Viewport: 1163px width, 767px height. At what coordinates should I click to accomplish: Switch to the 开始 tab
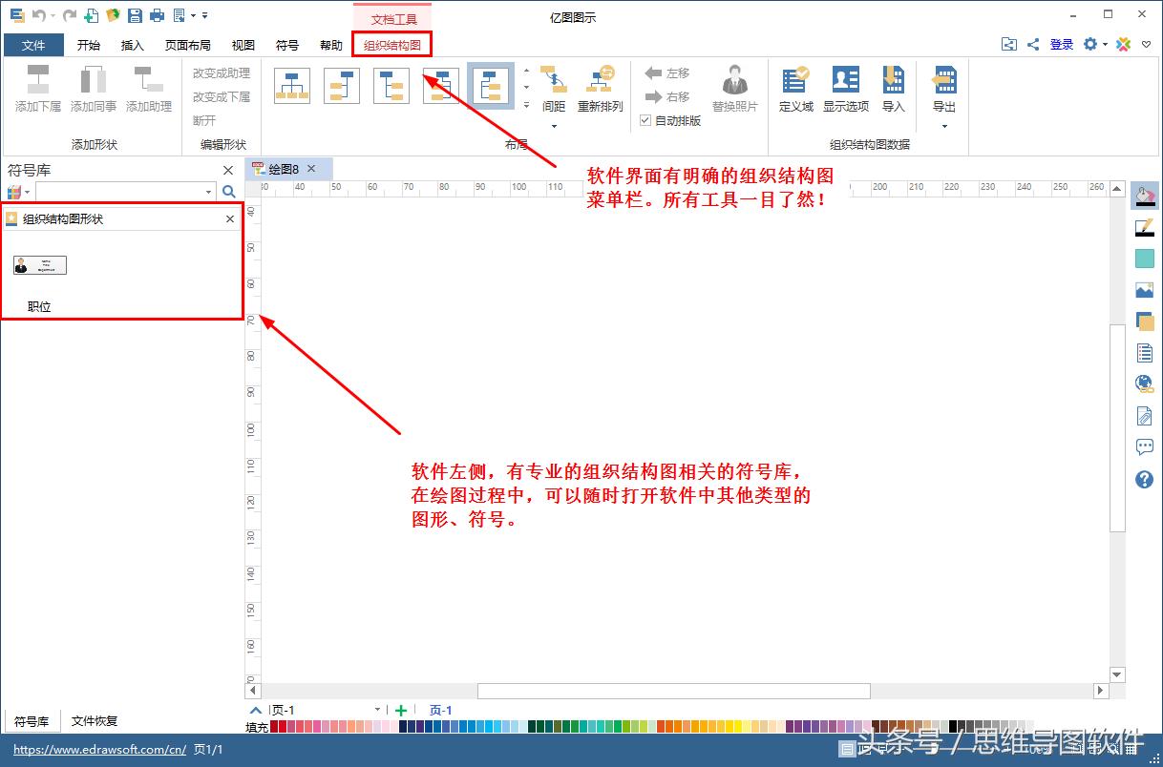point(89,45)
